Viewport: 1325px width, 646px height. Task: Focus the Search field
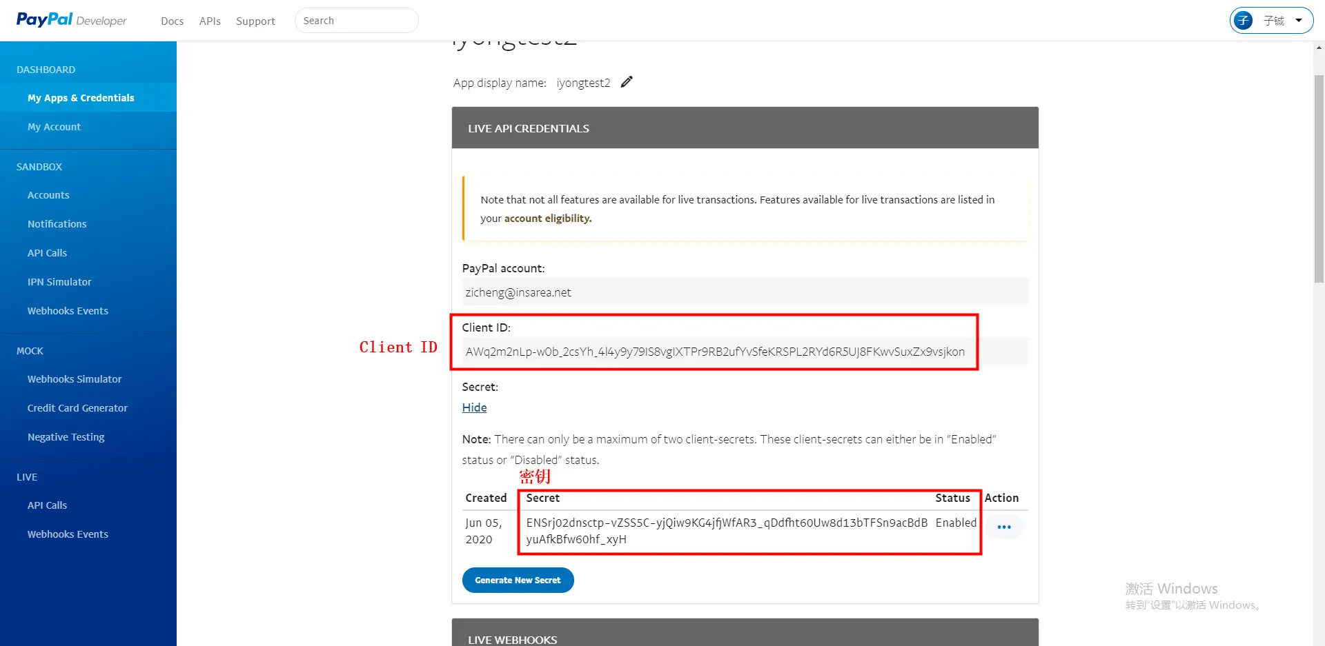[x=356, y=21]
